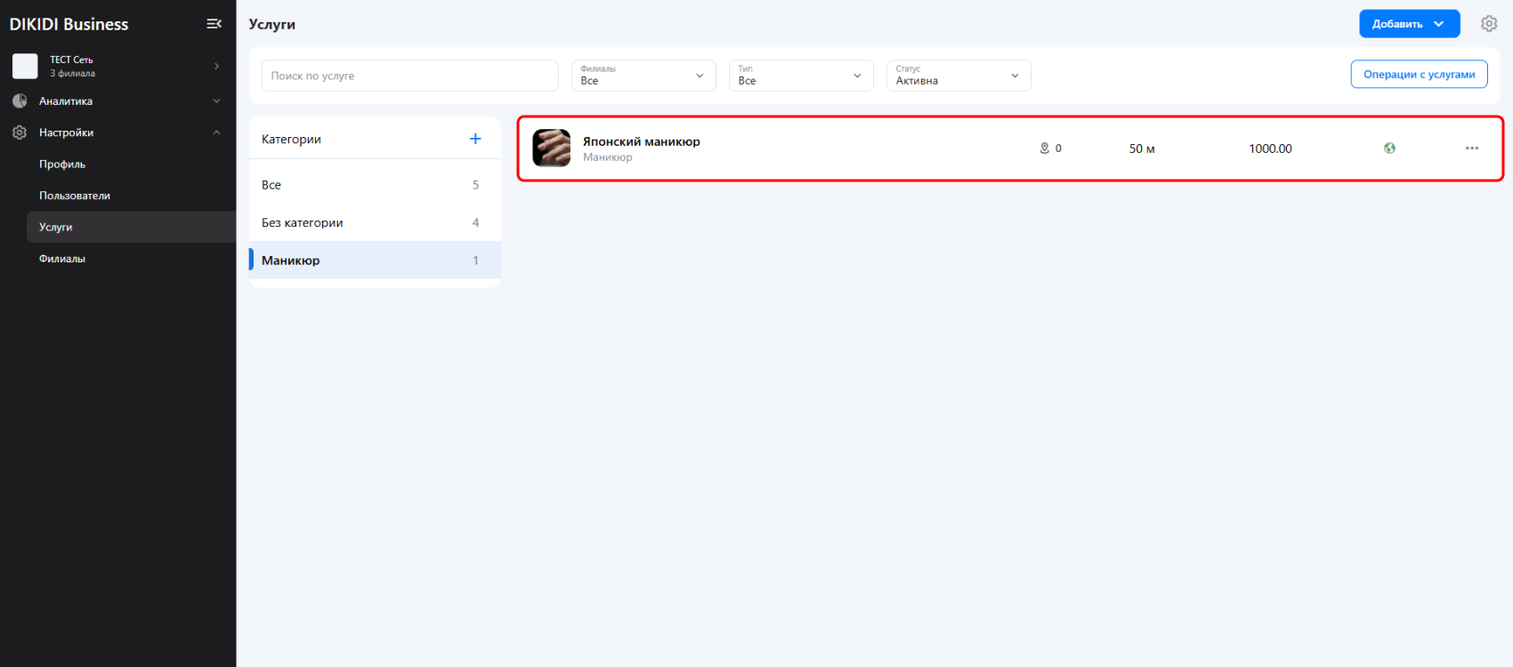Image resolution: width=1513 pixels, height=667 pixels.
Task: Open Филиалы section in sidebar
Action: tap(62, 259)
